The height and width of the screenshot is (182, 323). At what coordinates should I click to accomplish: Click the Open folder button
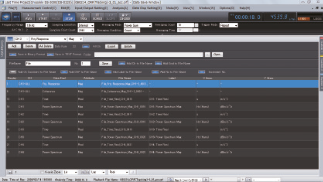217,54
